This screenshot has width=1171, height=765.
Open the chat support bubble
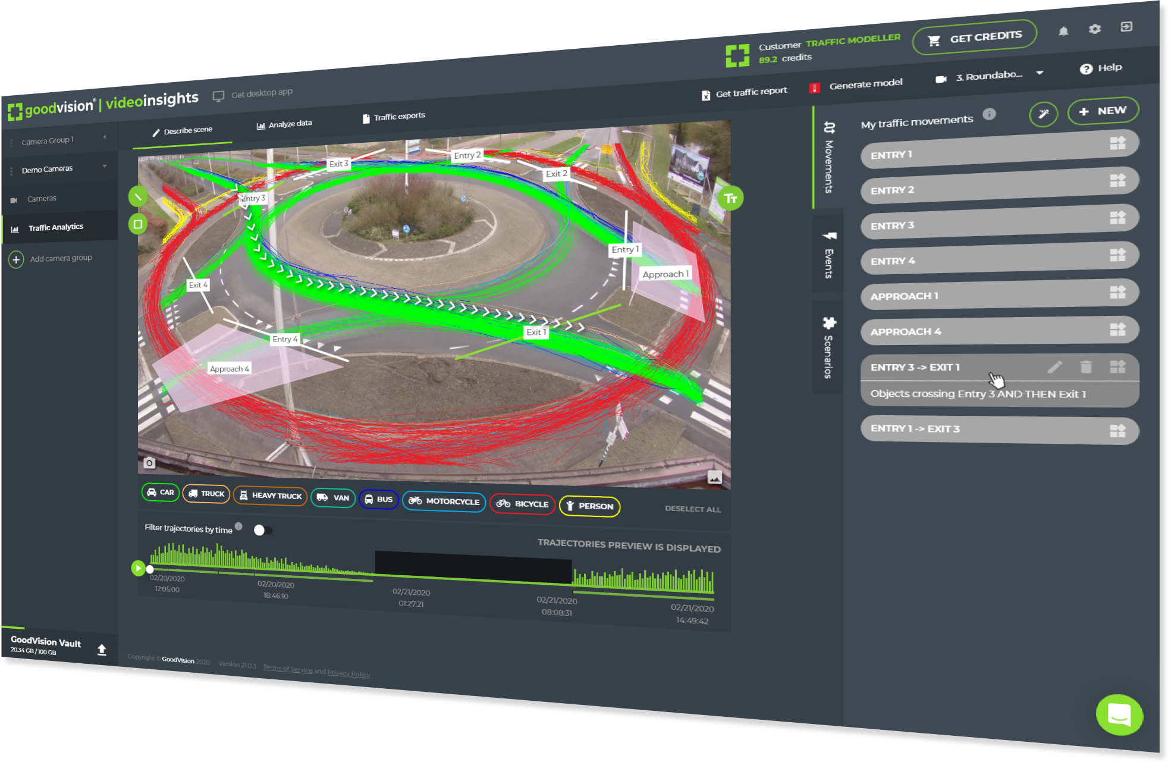coord(1119,715)
